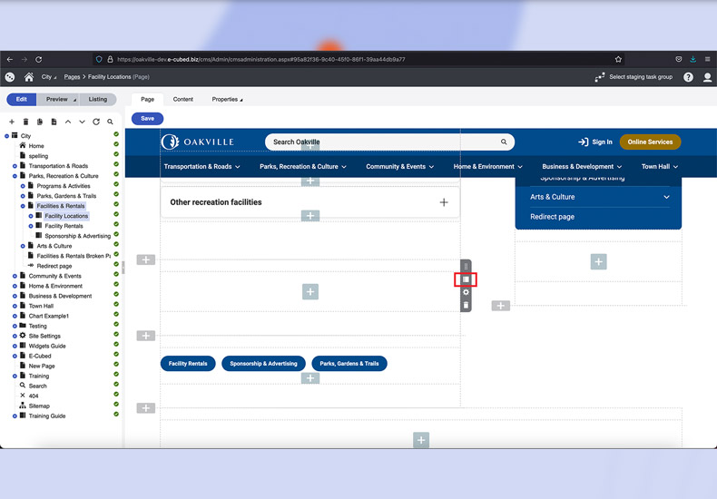717x499 pixels.
Task: Click the red-highlighted widget icon in floating toolbar
Action: 466,279
